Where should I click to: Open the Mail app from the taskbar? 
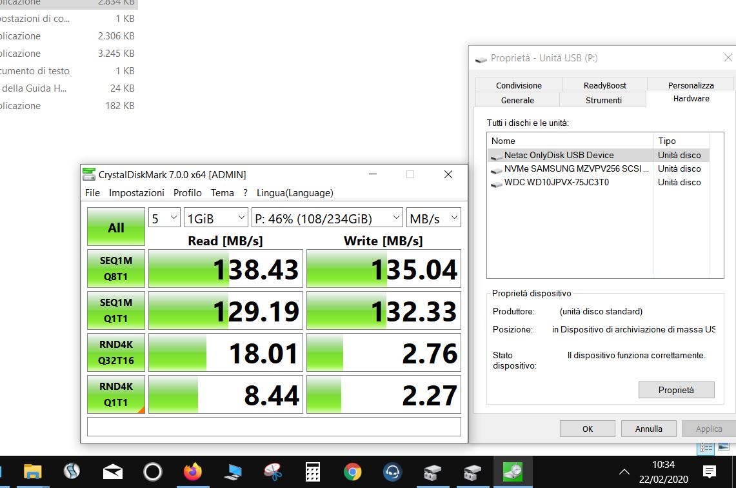point(113,472)
